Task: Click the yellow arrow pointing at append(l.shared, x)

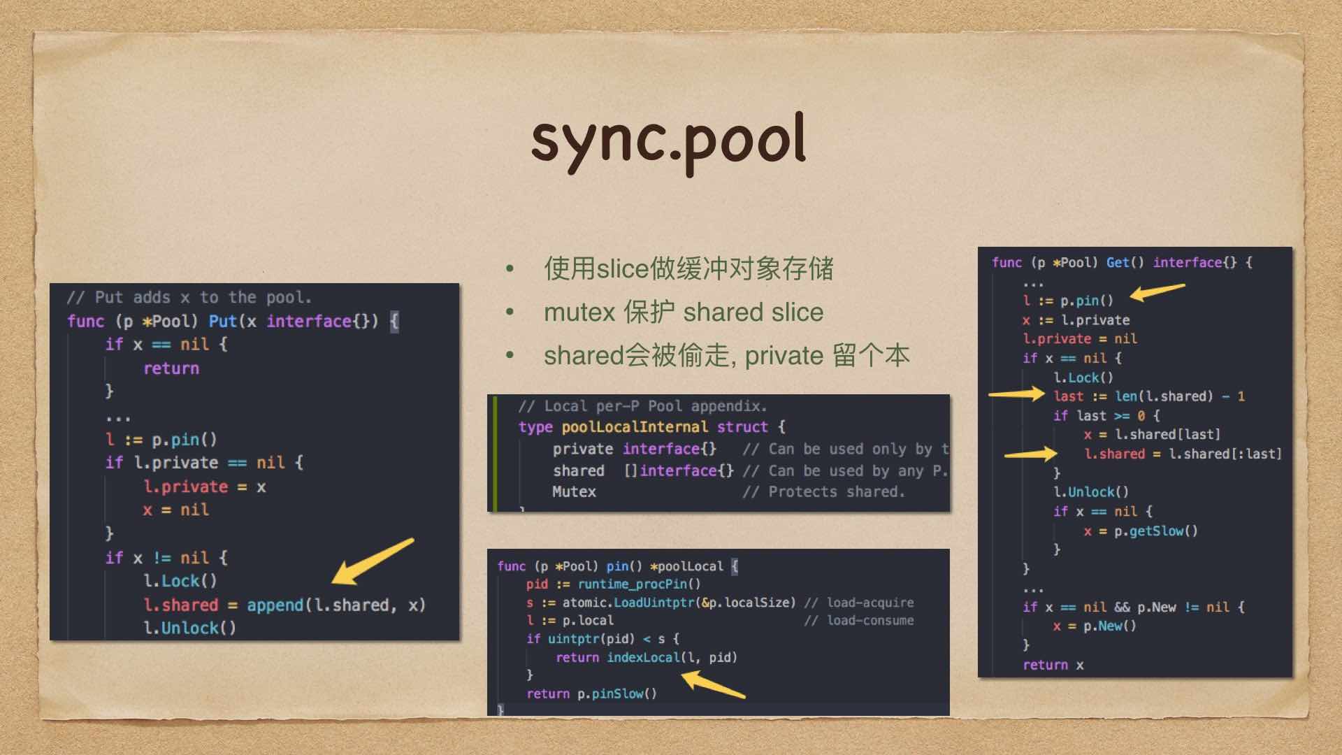Action: tap(372, 561)
